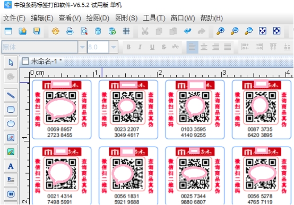294x205 pixels.
Task: Open the 图形(S) menu
Action: click(x=126, y=18)
